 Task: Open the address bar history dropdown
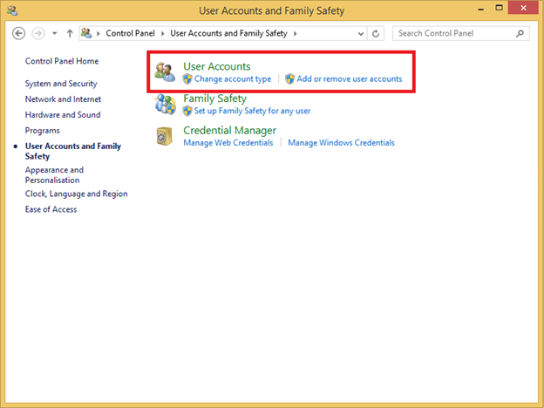pos(361,34)
